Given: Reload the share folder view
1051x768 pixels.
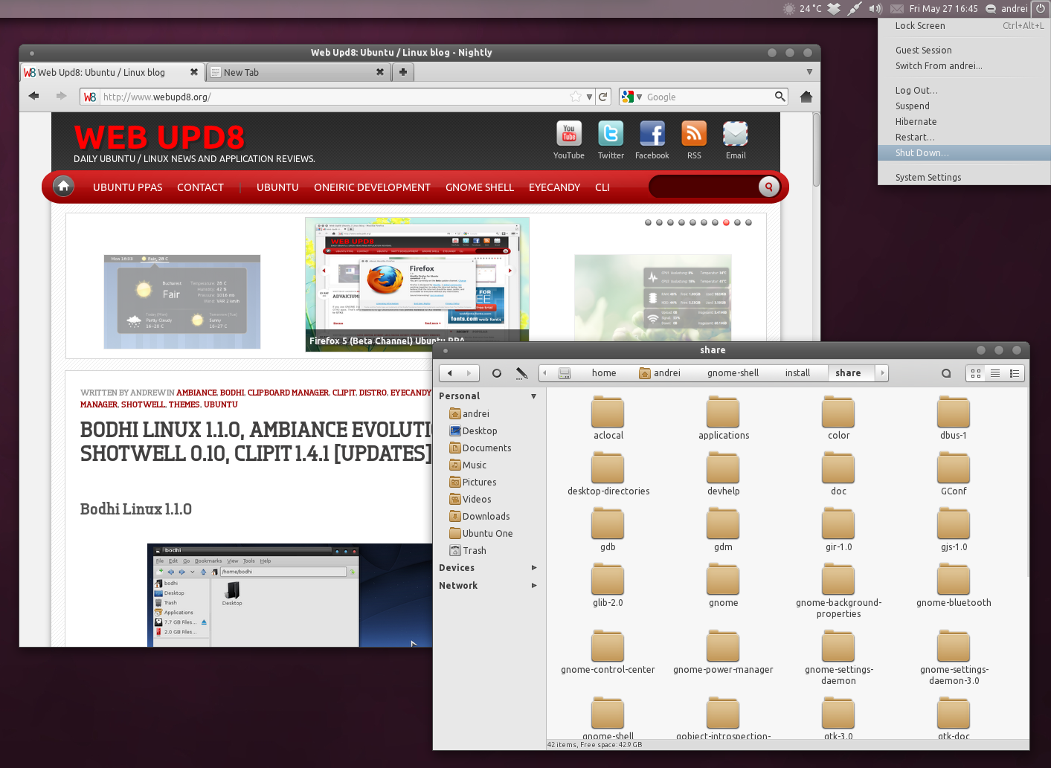Looking at the screenshot, I should pos(497,373).
